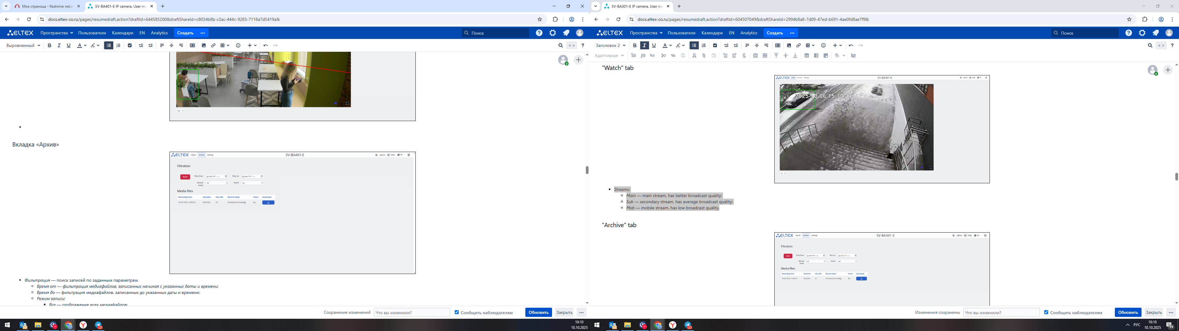Open find/replace magnifier in SV-BA401-E editor
Screen dimensions: 1179x331
(560, 45)
